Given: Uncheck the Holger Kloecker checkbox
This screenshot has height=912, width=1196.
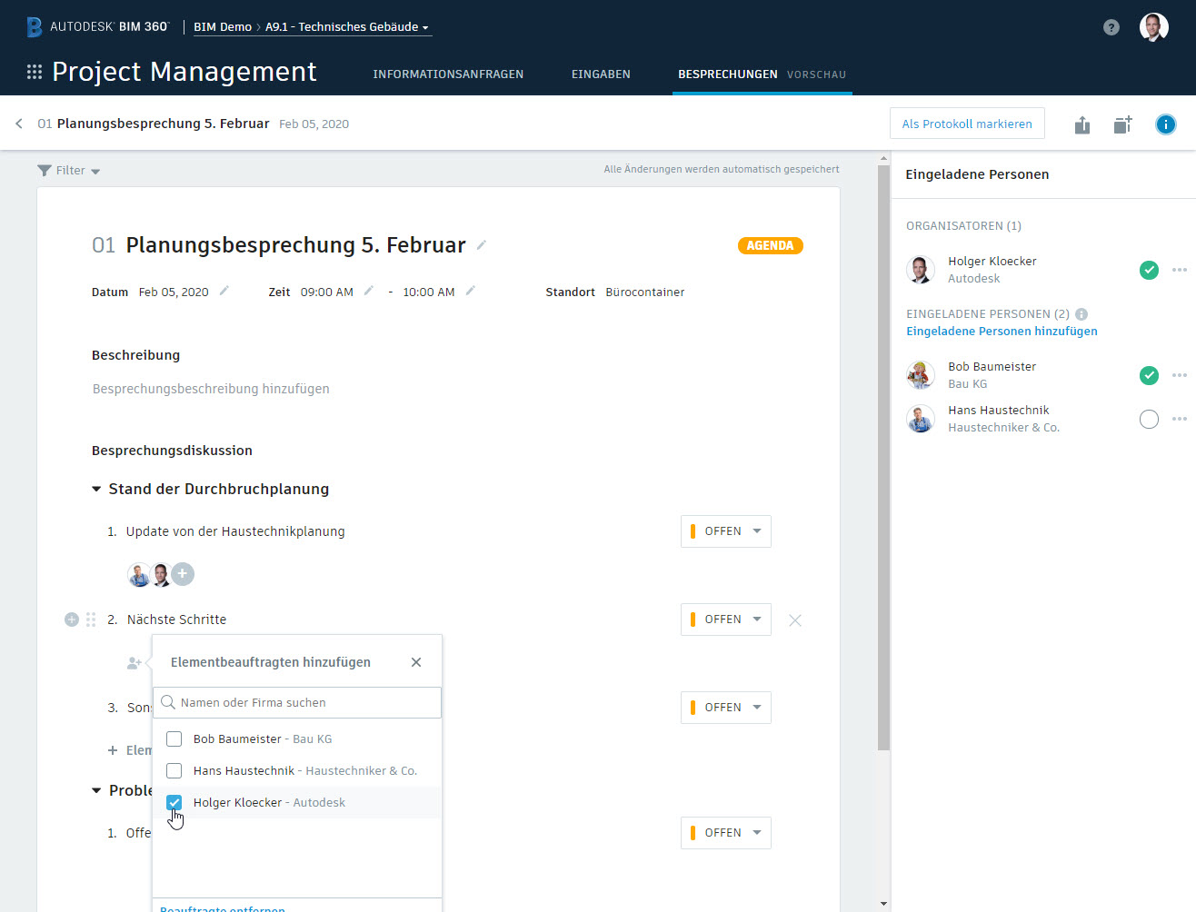Looking at the screenshot, I should pyautogui.click(x=174, y=803).
